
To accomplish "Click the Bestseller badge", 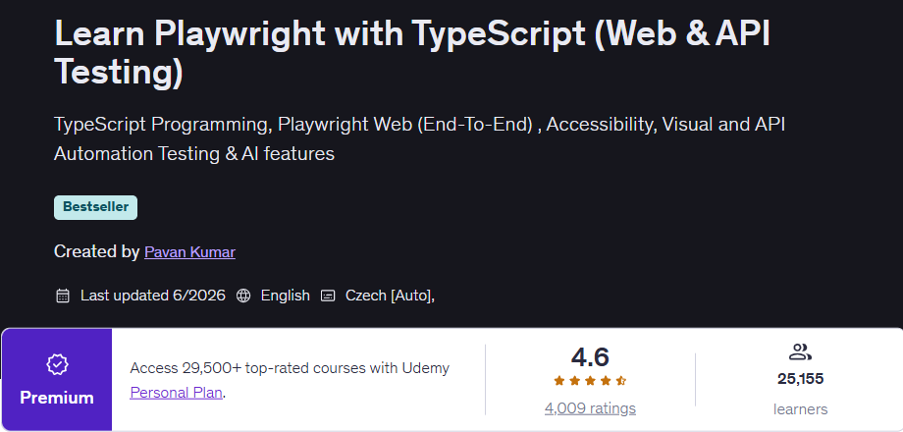I will (x=95, y=207).
